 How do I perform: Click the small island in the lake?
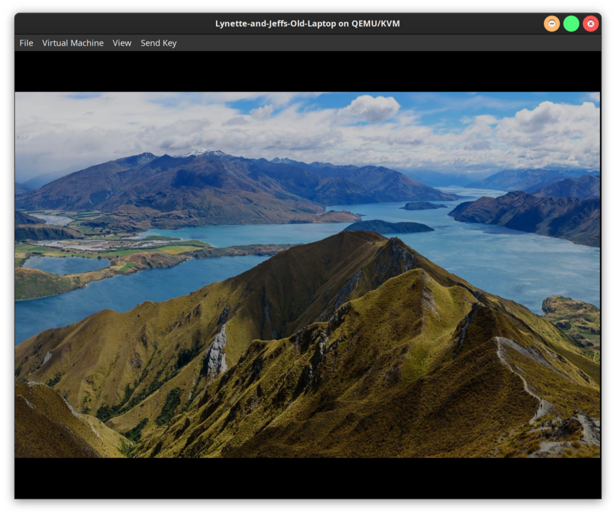[390, 227]
